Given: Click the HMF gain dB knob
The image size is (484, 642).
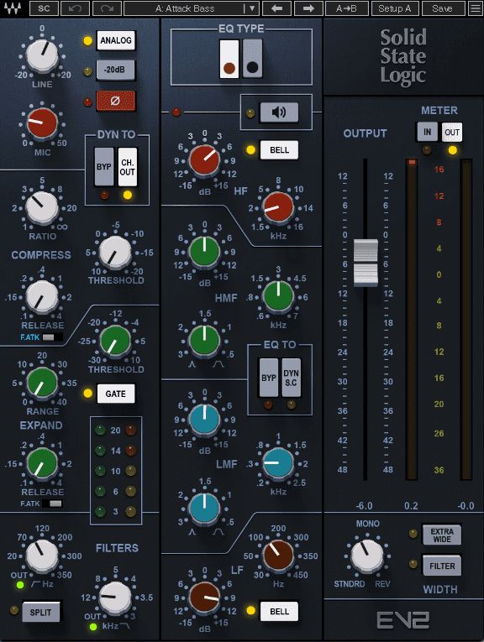Looking at the screenshot, I should tap(204, 252).
